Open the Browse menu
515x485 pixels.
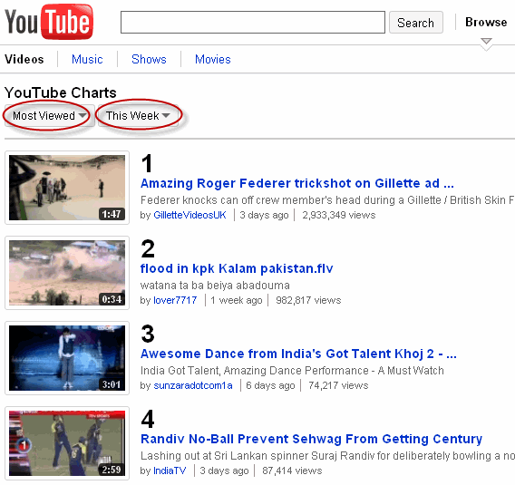coord(486,22)
